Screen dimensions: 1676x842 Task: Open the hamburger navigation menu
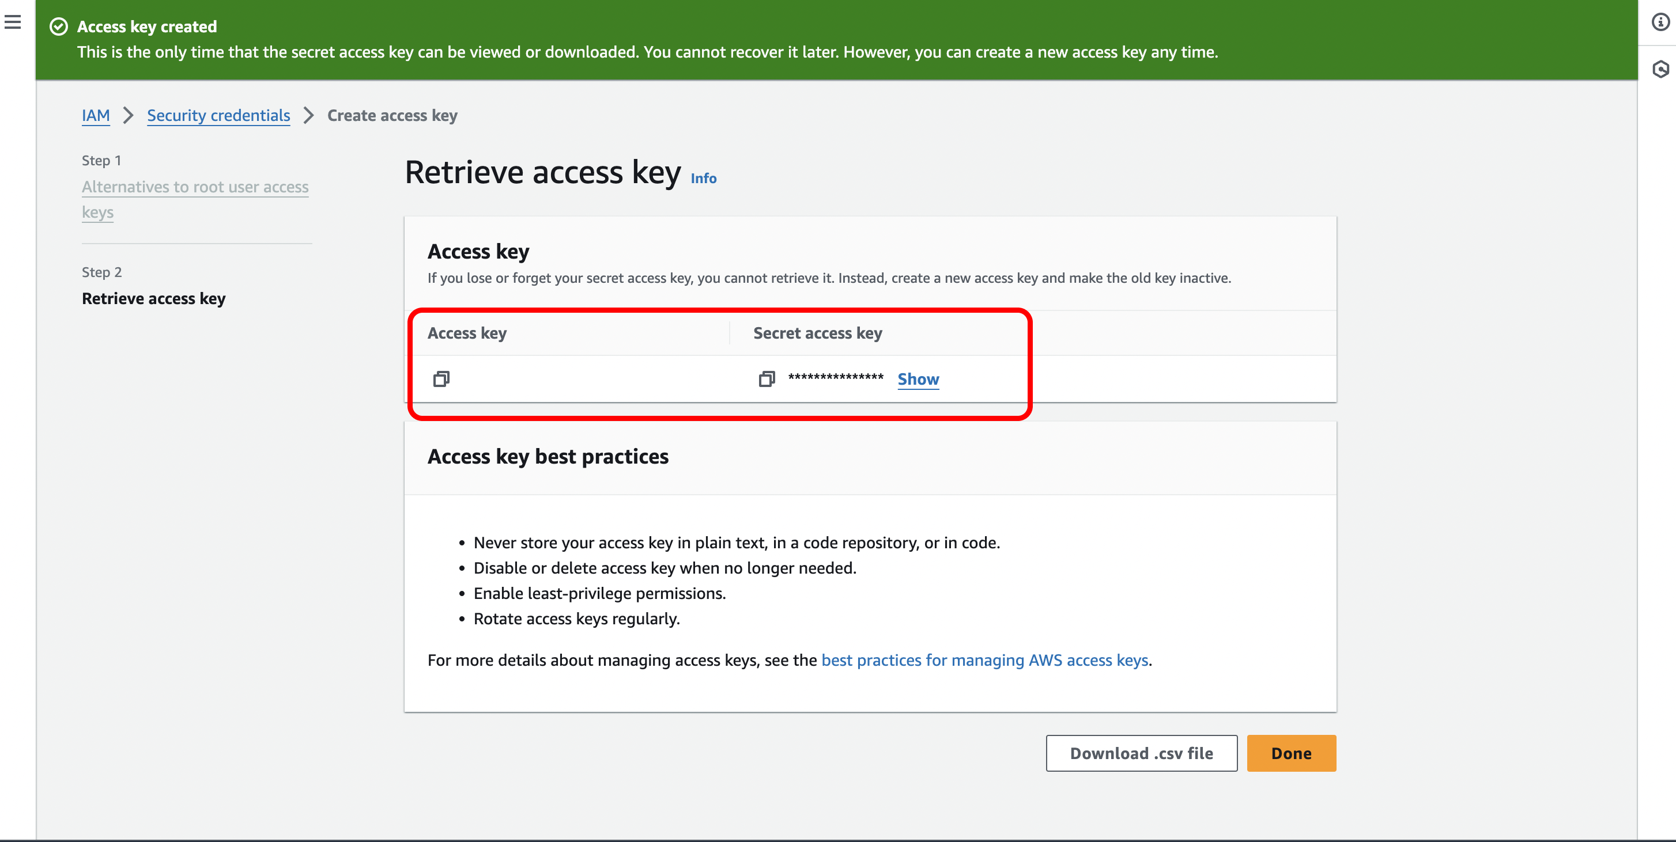12,23
